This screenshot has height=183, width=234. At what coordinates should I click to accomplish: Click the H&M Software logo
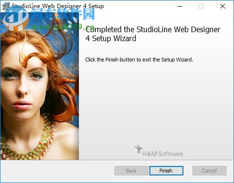[x=159, y=151]
